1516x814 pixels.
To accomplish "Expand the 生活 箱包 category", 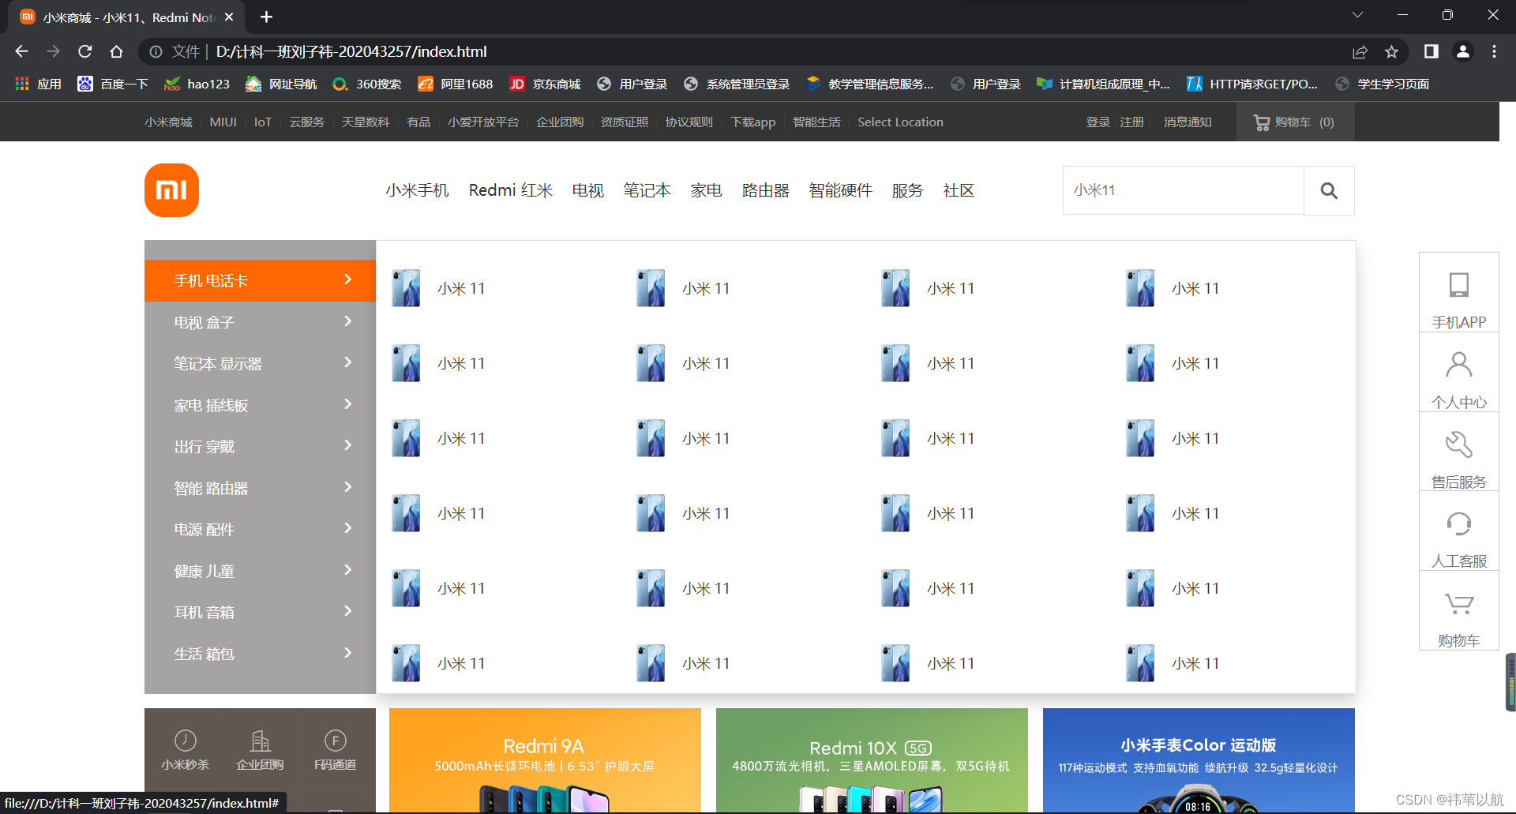I will point(260,654).
